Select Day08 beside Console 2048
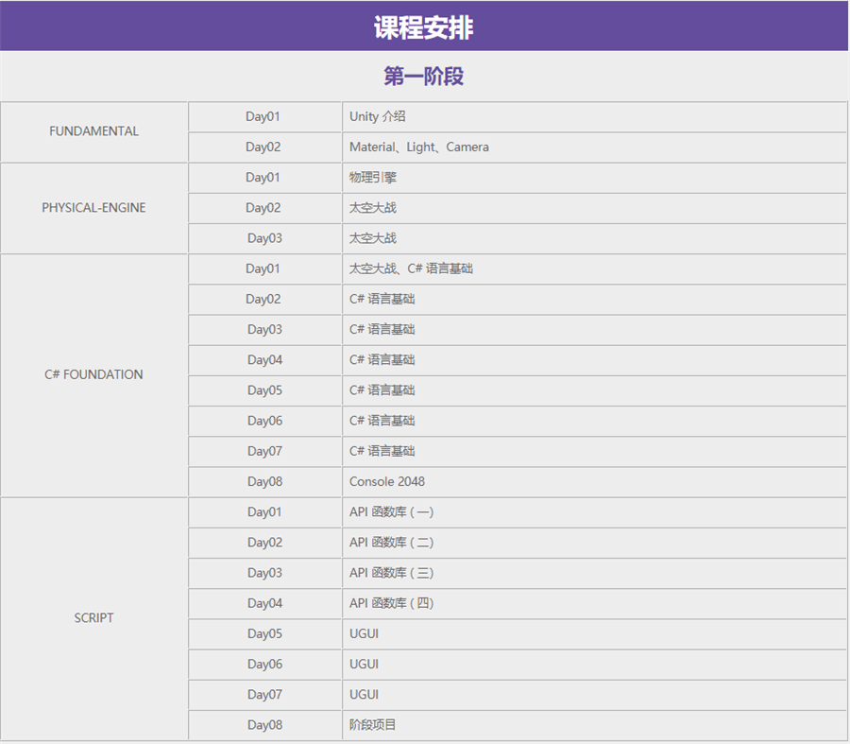The image size is (850, 744). pos(264,481)
